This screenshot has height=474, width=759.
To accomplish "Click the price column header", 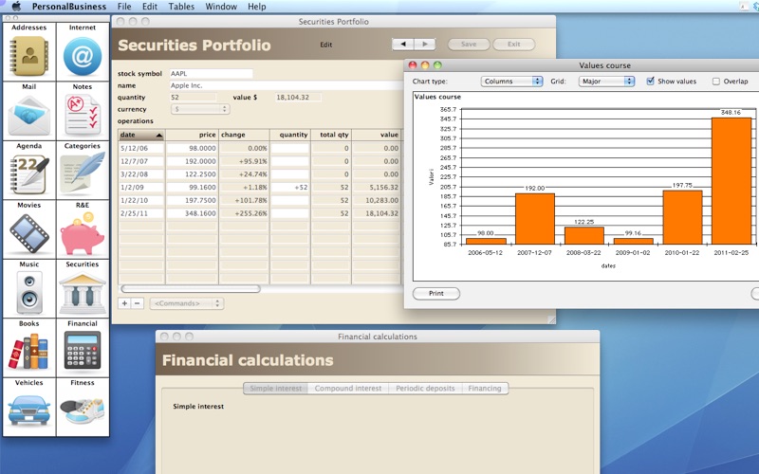I will pyautogui.click(x=193, y=135).
